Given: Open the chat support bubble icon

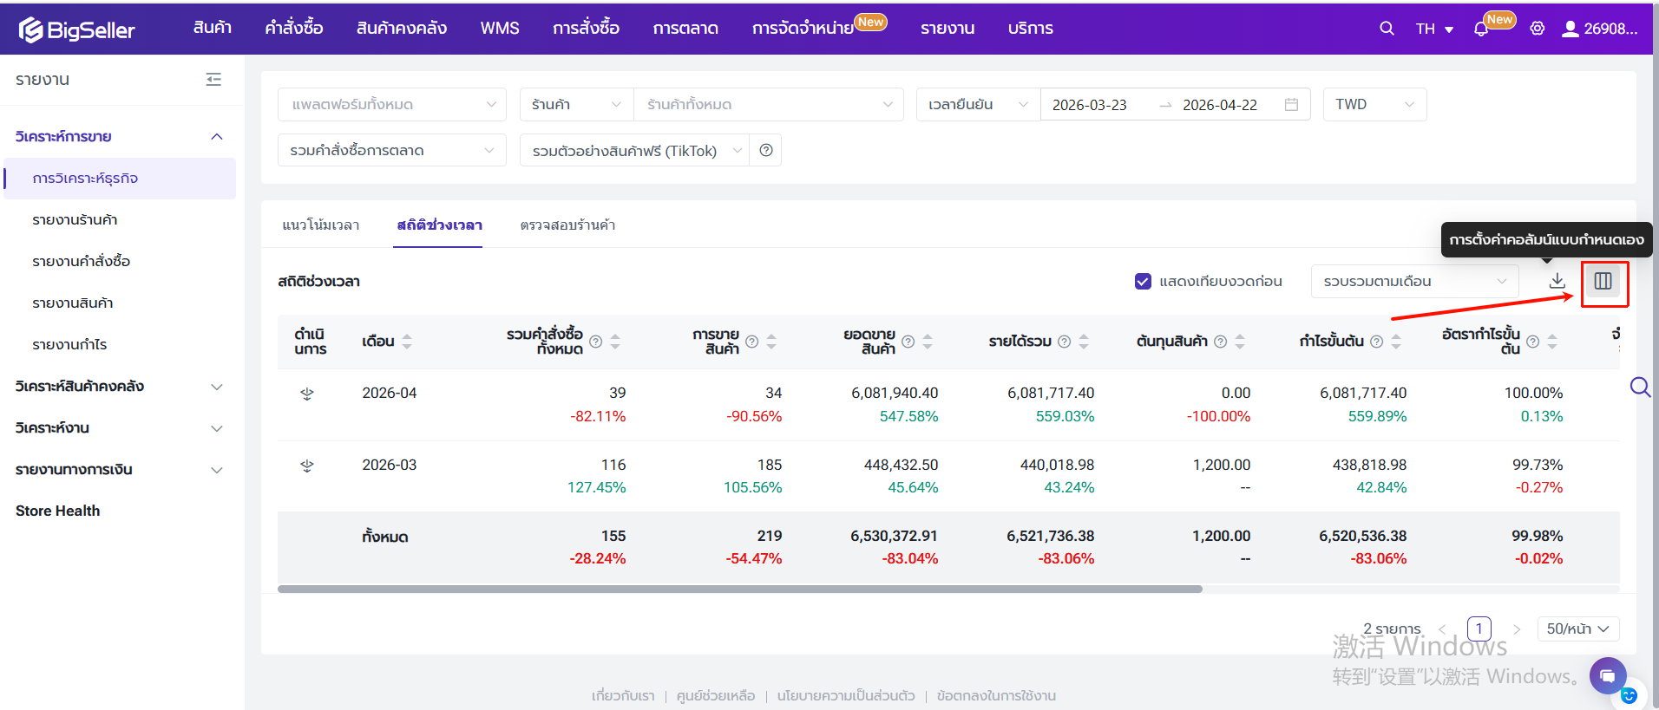Looking at the screenshot, I should pyautogui.click(x=1608, y=675).
